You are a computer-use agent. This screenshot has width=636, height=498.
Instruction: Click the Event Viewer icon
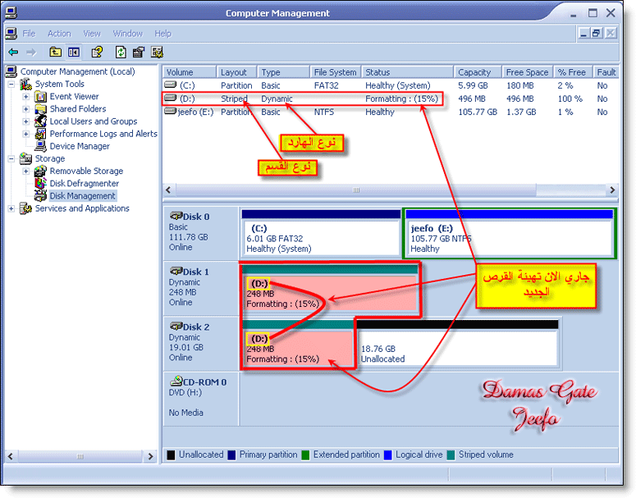click(40, 97)
